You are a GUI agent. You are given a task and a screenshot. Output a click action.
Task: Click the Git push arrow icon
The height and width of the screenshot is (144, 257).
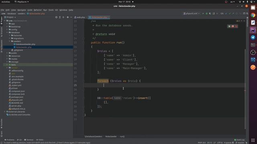(x=233, y=14)
